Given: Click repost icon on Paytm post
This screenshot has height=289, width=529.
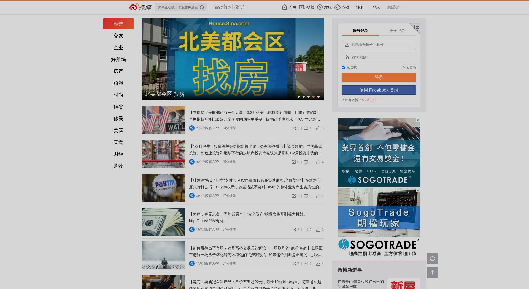Looking at the screenshot, I should (294, 196).
